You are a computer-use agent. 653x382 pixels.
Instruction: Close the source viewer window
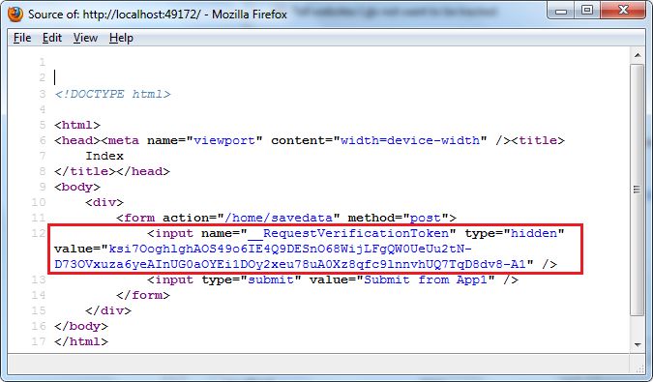(x=623, y=11)
